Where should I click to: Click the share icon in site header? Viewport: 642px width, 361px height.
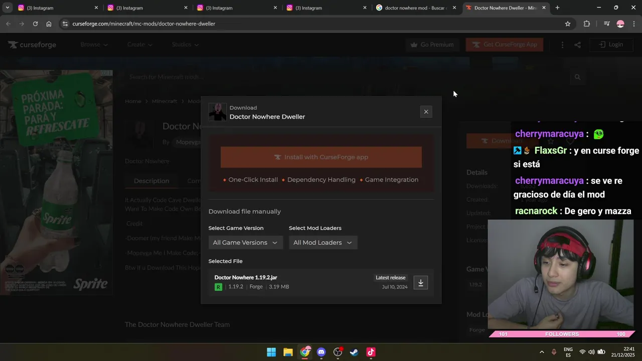click(x=577, y=45)
